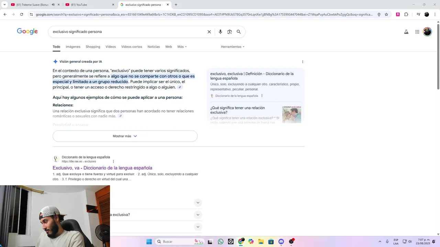Open Search Labs flask icon
440x247 pixels.
(x=406, y=32)
